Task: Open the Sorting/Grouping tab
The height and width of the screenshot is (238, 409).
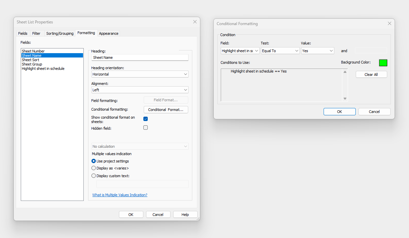Action: tap(60, 33)
